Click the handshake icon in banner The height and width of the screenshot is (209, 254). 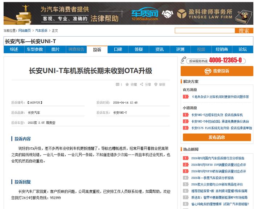(168, 14)
